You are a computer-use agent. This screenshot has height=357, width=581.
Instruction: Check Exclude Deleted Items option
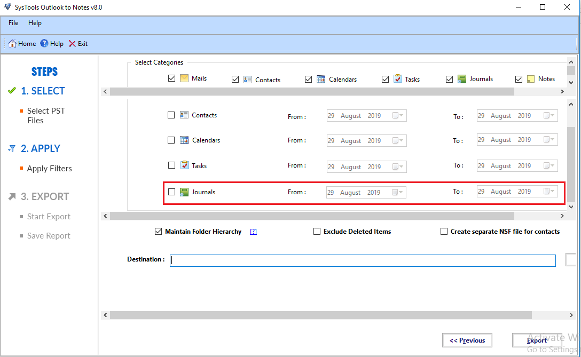click(317, 232)
